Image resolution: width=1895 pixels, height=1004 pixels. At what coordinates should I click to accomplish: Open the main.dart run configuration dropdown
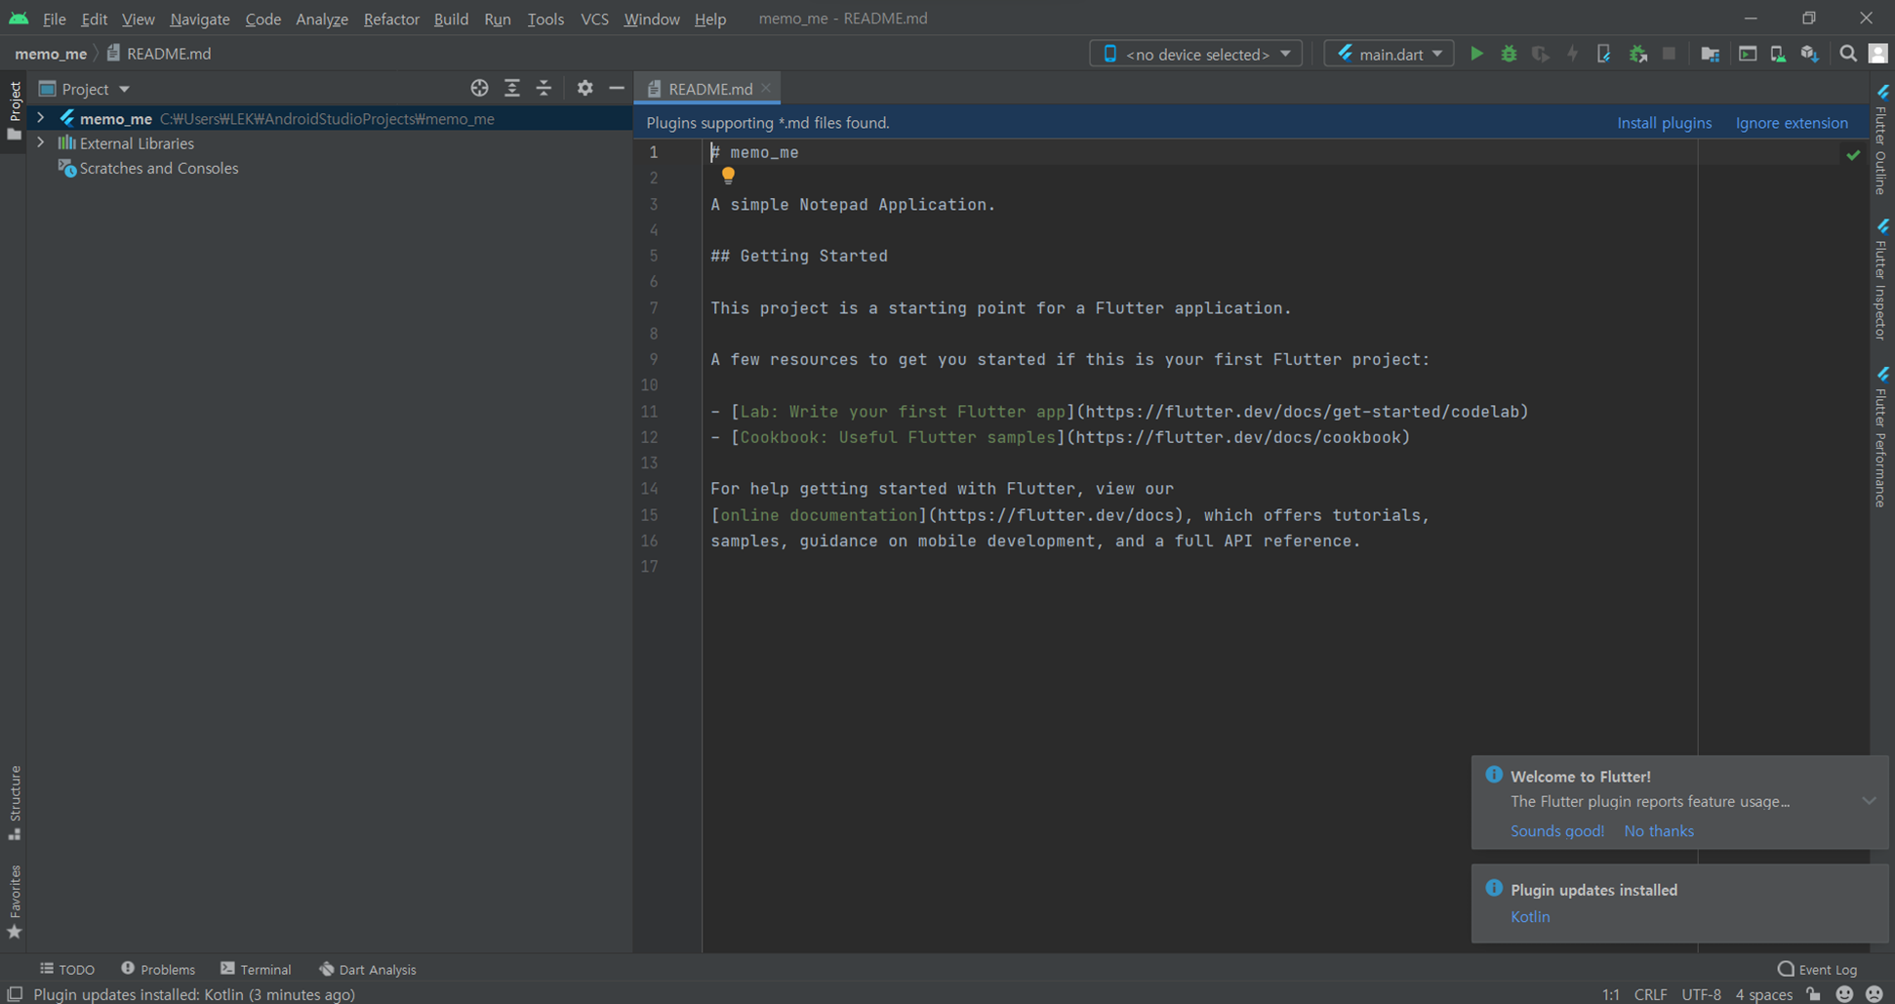click(x=1389, y=54)
